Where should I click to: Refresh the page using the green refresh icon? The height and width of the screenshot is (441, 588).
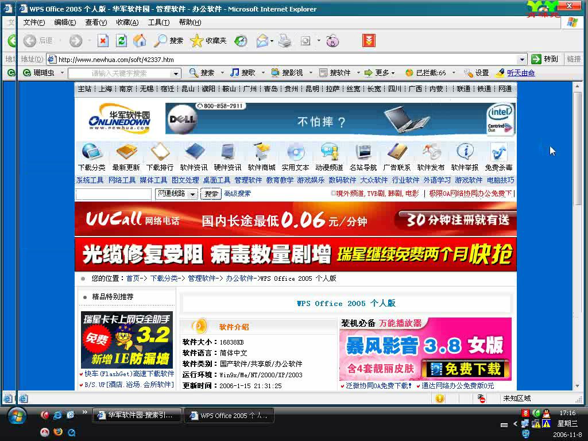[121, 41]
